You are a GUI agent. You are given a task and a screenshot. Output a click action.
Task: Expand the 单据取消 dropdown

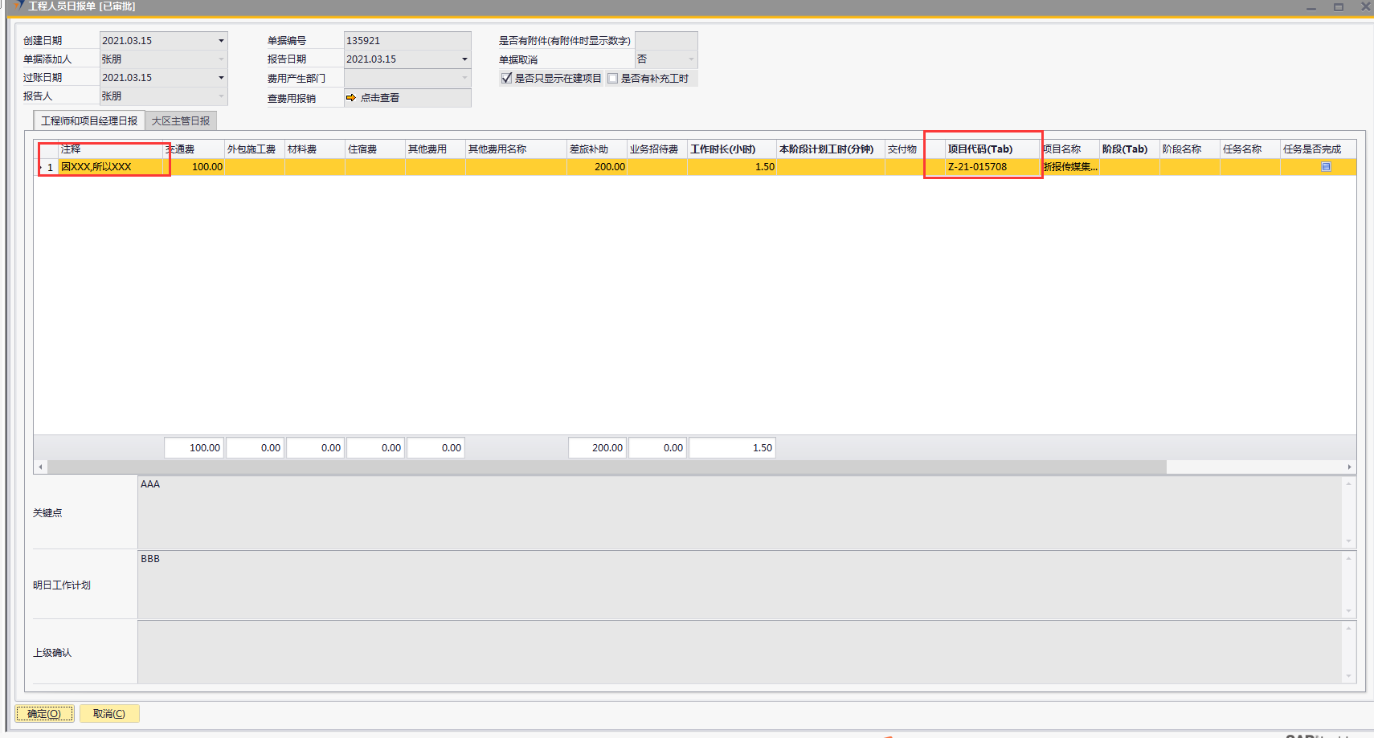(x=691, y=59)
